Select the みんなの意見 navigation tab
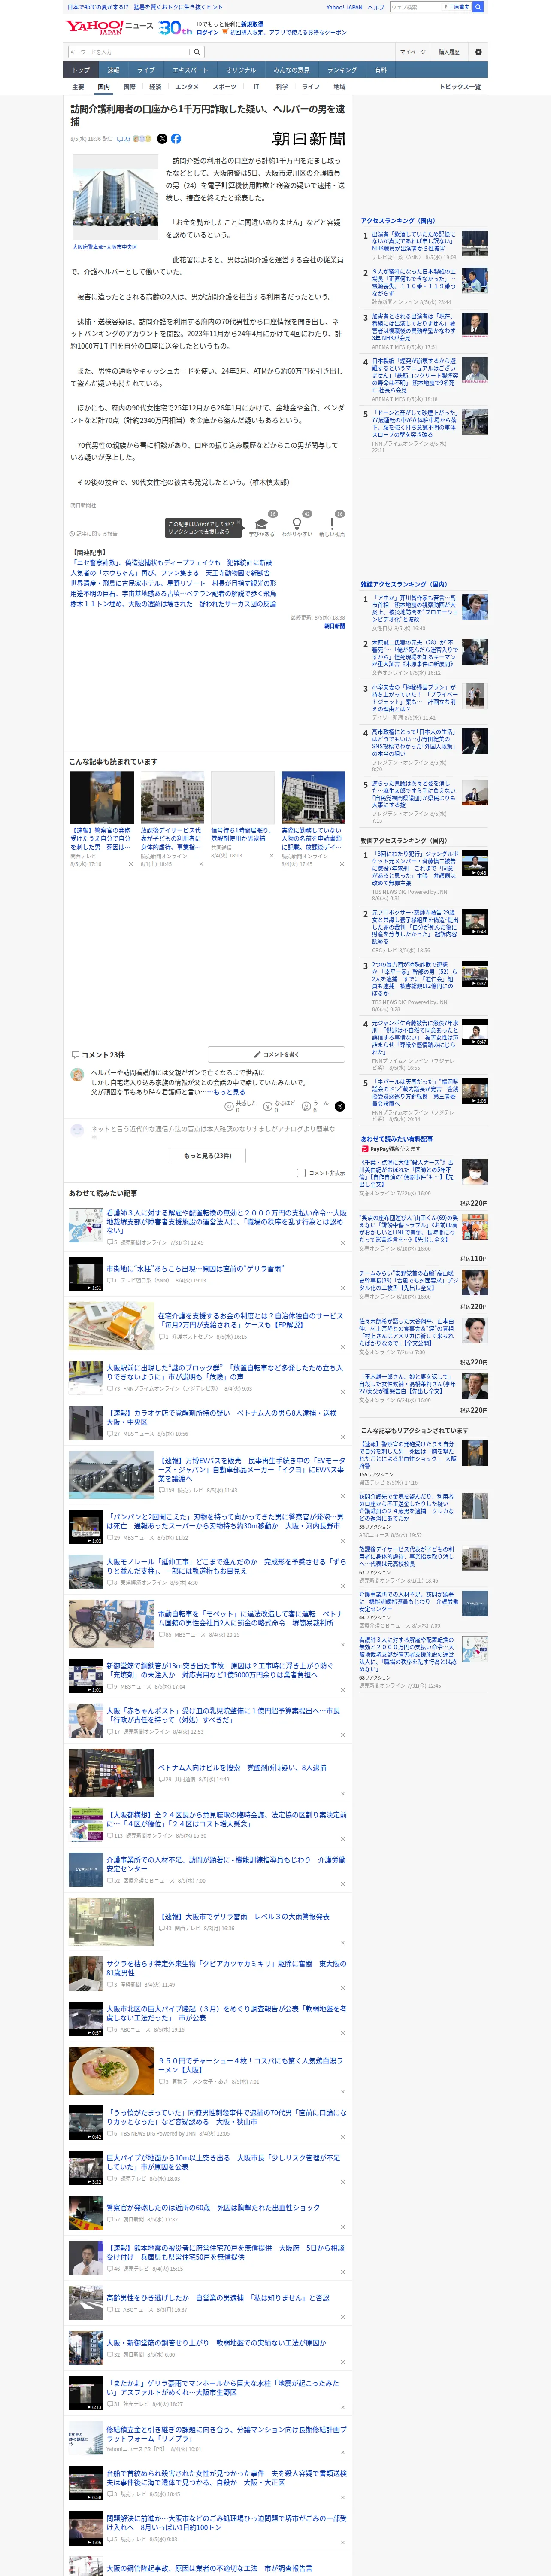Screen dimensions: 551x2576 292,70
